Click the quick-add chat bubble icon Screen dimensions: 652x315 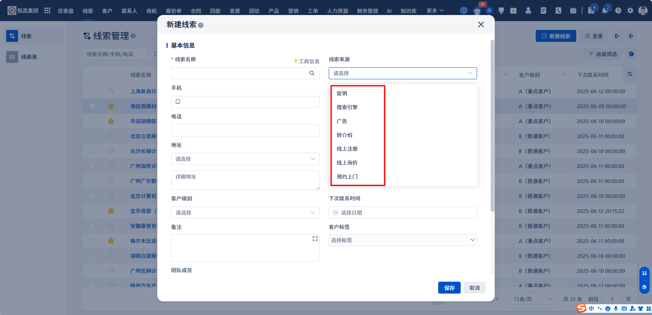(464, 11)
